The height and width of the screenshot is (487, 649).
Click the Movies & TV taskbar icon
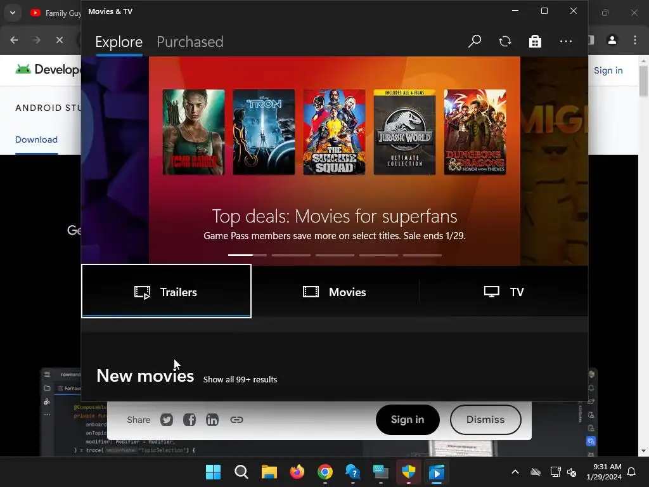pyautogui.click(x=437, y=472)
